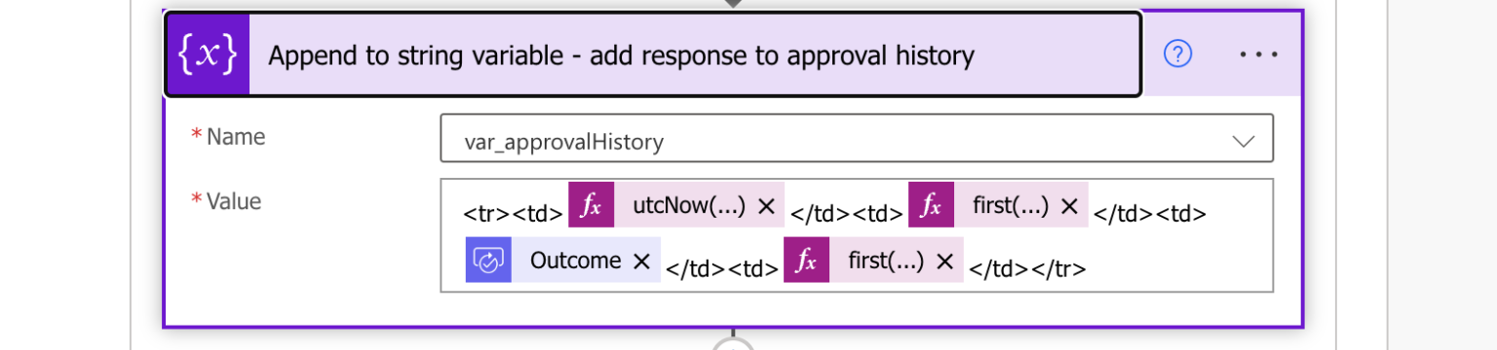Open the three-dots action menu

coord(1258,54)
